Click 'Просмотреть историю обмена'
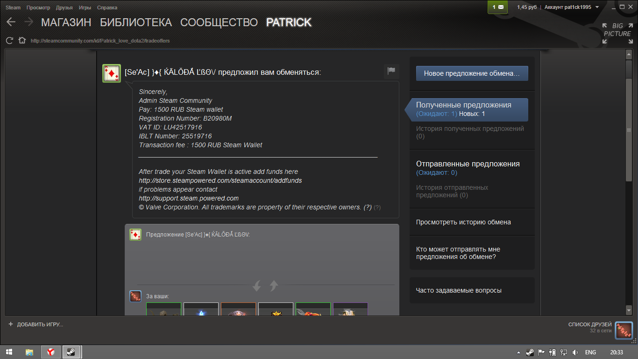Image resolution: width=638 pixels, height=359 pixels. (x=463, y=222)
